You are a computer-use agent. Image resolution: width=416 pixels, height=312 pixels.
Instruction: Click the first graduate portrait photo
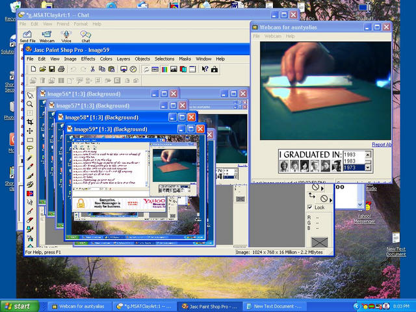pos(284,166)
